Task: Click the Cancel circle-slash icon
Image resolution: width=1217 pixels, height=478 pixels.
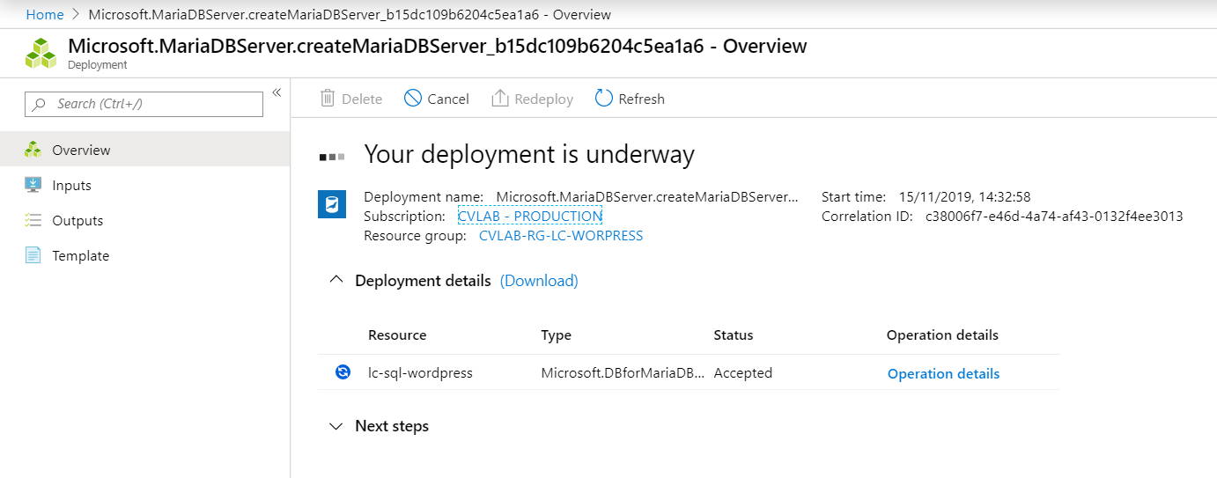Action: [413, 98]
